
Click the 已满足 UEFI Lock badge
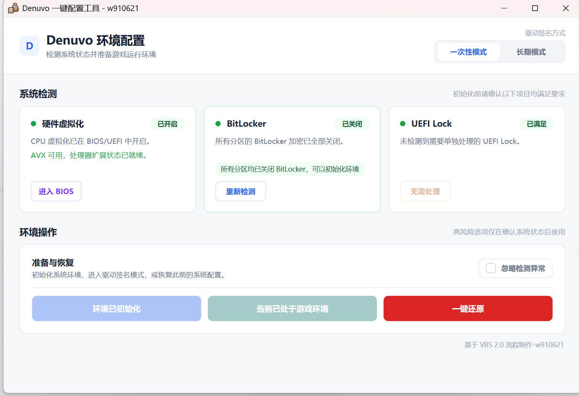pos(536,124)
